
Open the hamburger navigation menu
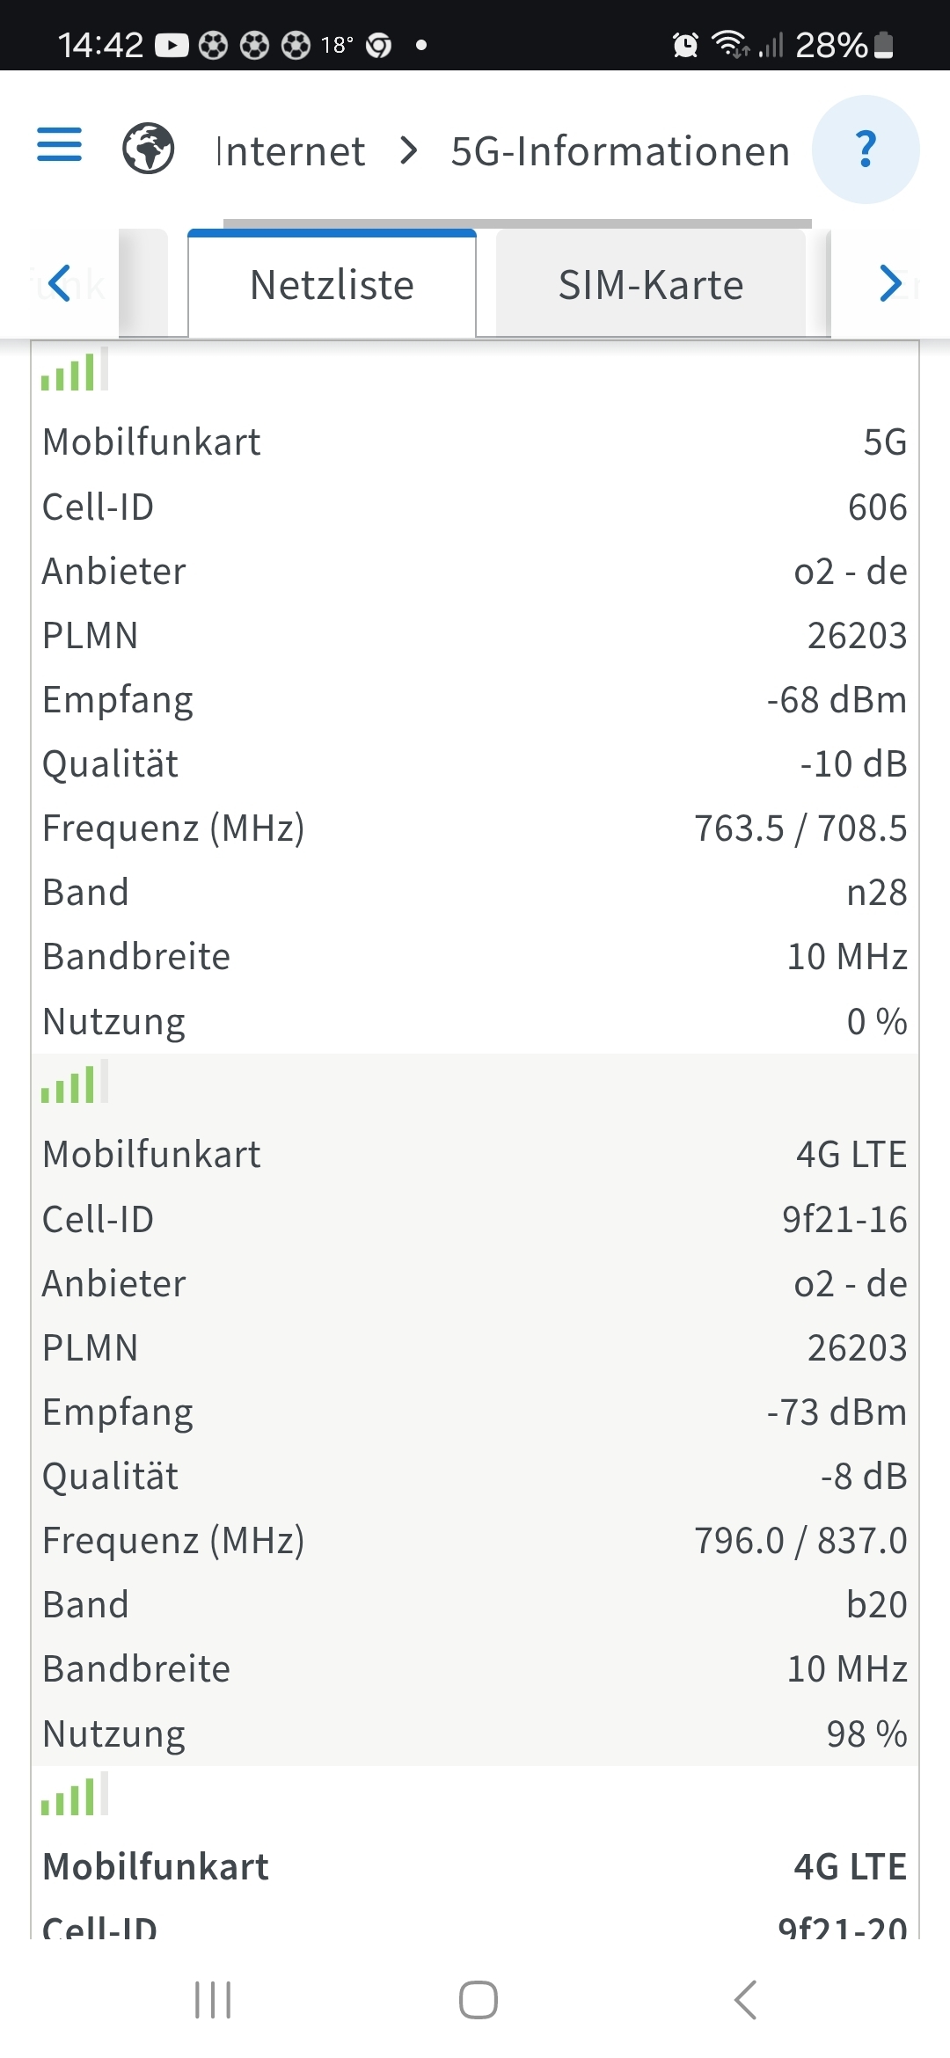pos(59,145)
